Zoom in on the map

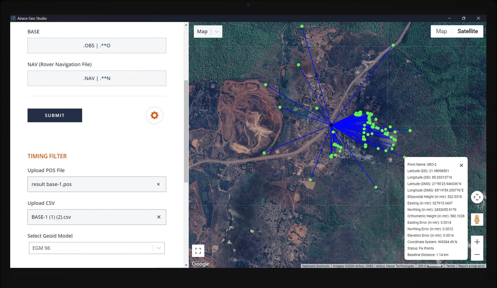click(477, 242)
